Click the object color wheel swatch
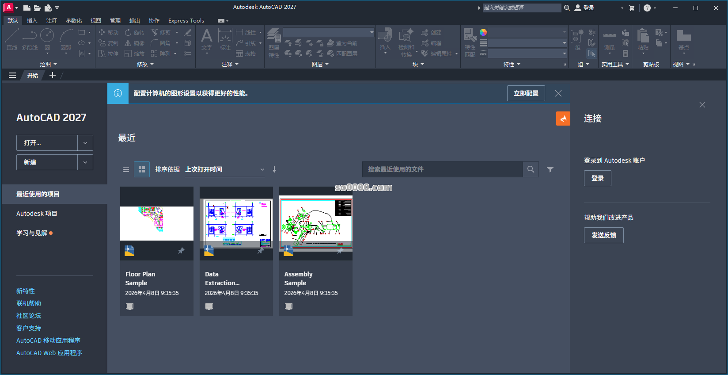The width and height of the screenshot is (728, 375). (x=483, y=32)
